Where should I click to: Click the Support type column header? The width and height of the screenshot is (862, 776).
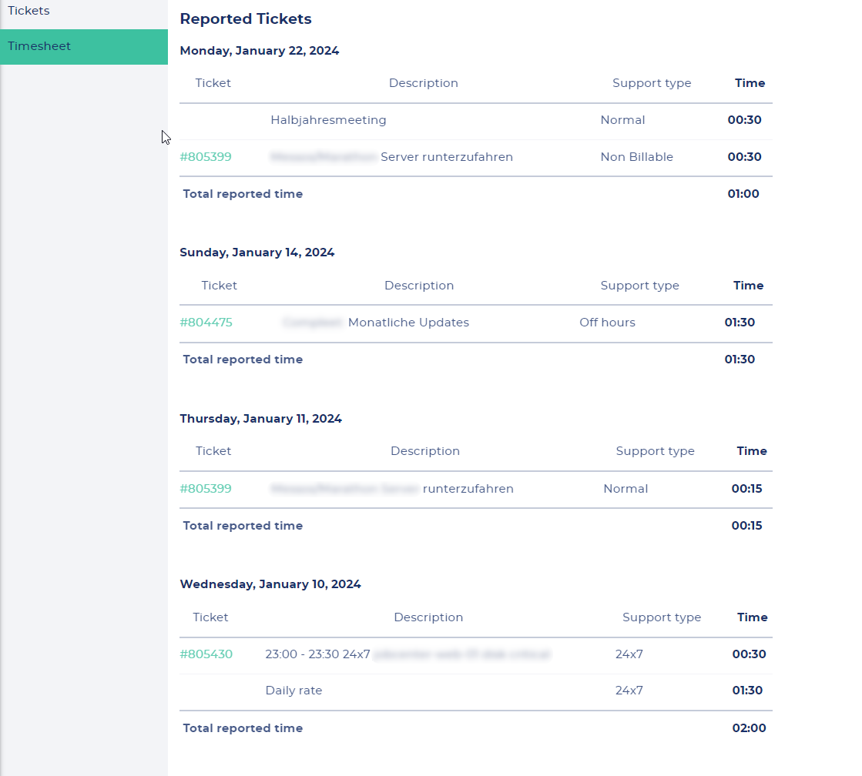[x=652, y=82]
